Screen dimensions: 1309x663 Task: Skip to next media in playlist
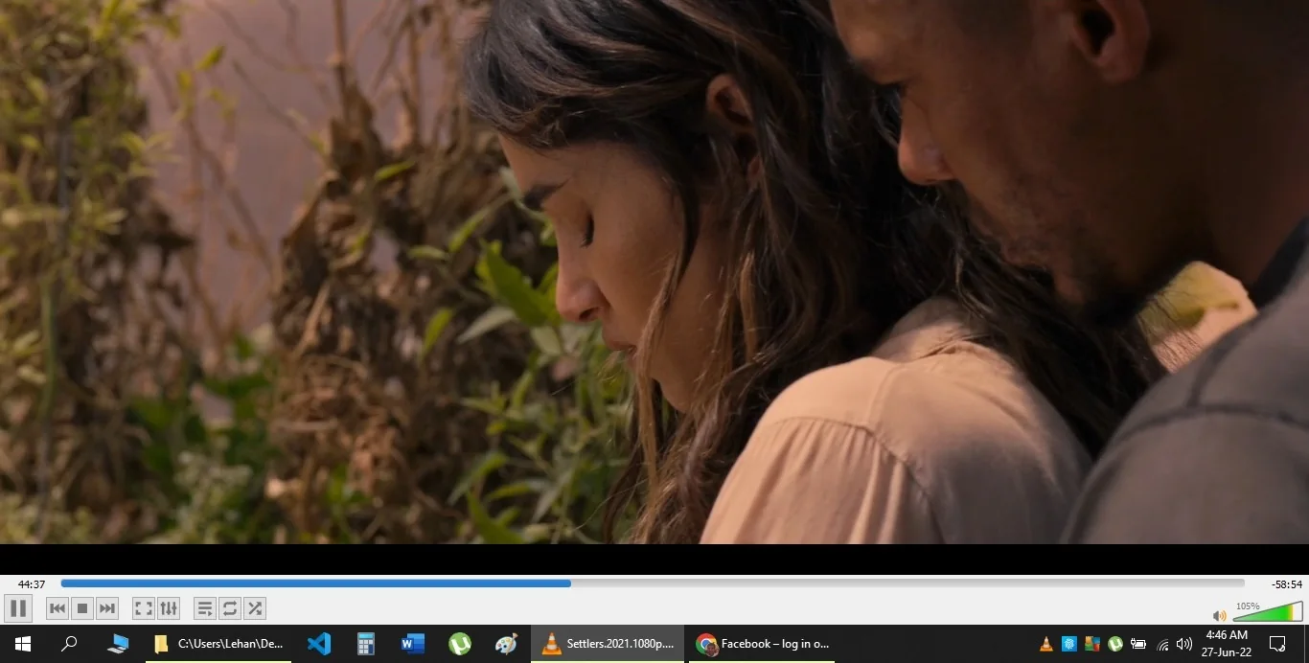pyautogui.click(x=107, y=608)
